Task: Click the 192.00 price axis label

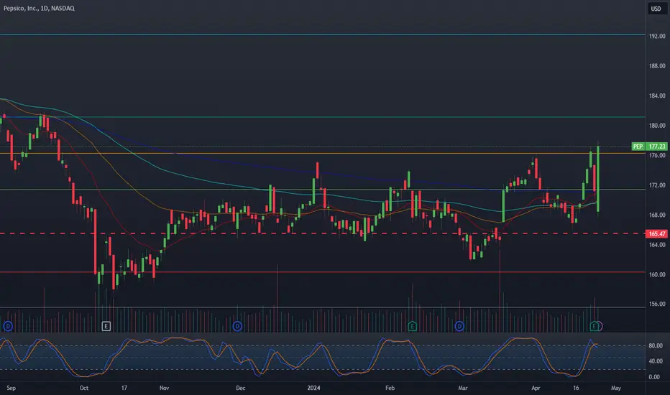Action: tap(657, 37)
